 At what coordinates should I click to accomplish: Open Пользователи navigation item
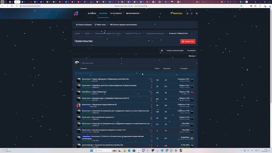tap(133, 13)
